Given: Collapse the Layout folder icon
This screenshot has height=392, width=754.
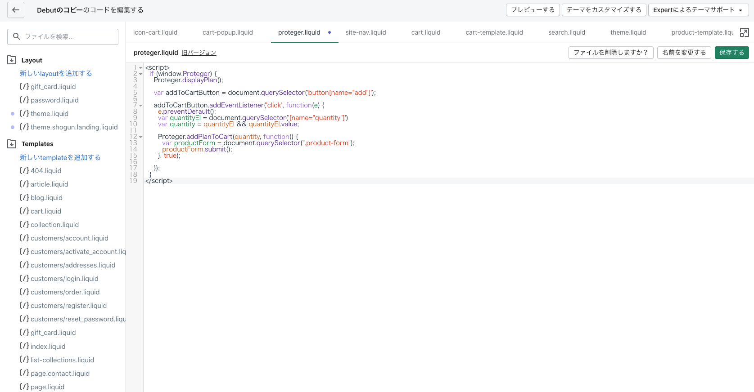Looking at the screenshot, I should click(x=12, y=60).
